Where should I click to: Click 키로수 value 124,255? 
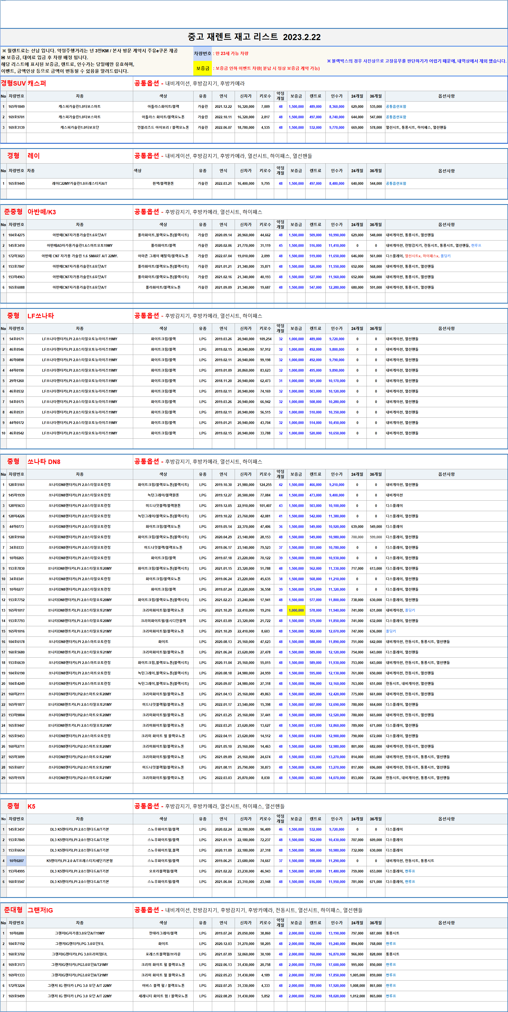click(266, 485)
